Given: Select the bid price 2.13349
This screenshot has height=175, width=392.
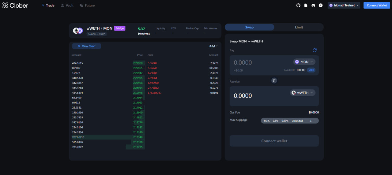Looking at the screenshot, I should 138,137.
